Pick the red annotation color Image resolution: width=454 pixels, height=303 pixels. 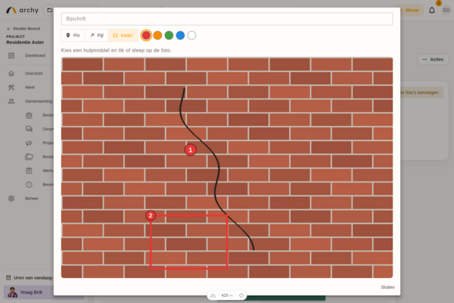(146, 36)
